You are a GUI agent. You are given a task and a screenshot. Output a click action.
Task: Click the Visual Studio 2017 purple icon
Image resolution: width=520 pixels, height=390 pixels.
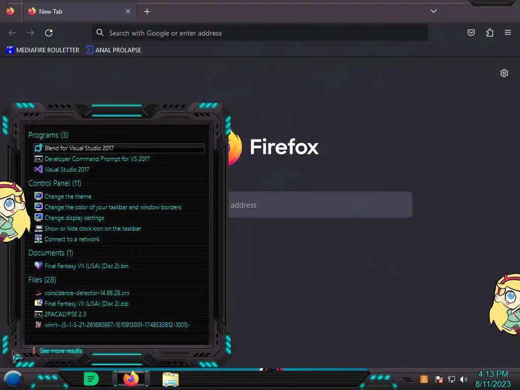coord(39,170)
